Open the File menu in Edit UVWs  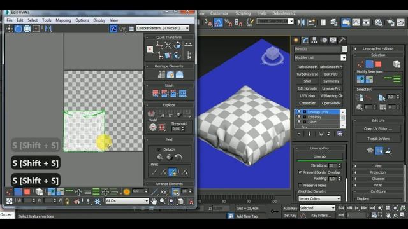coord(10,20)
